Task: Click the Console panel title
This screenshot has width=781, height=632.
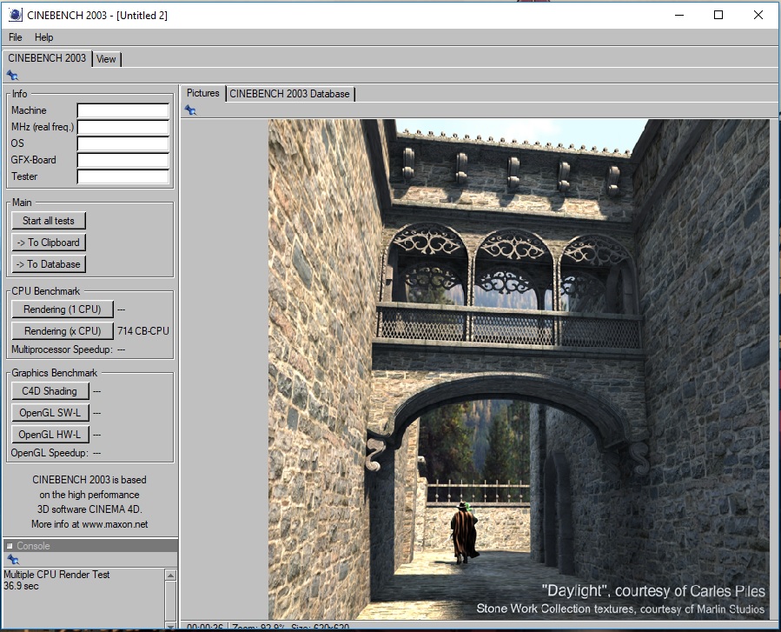Action: pos(33,546)
